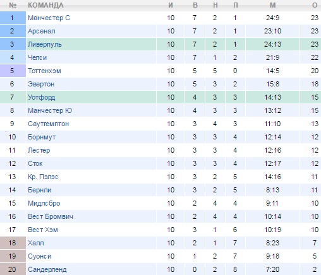Screen dimensions: 321x275
Task: Open the Арсенал team link
Action: pyautogui.click(x=42, y=31)
